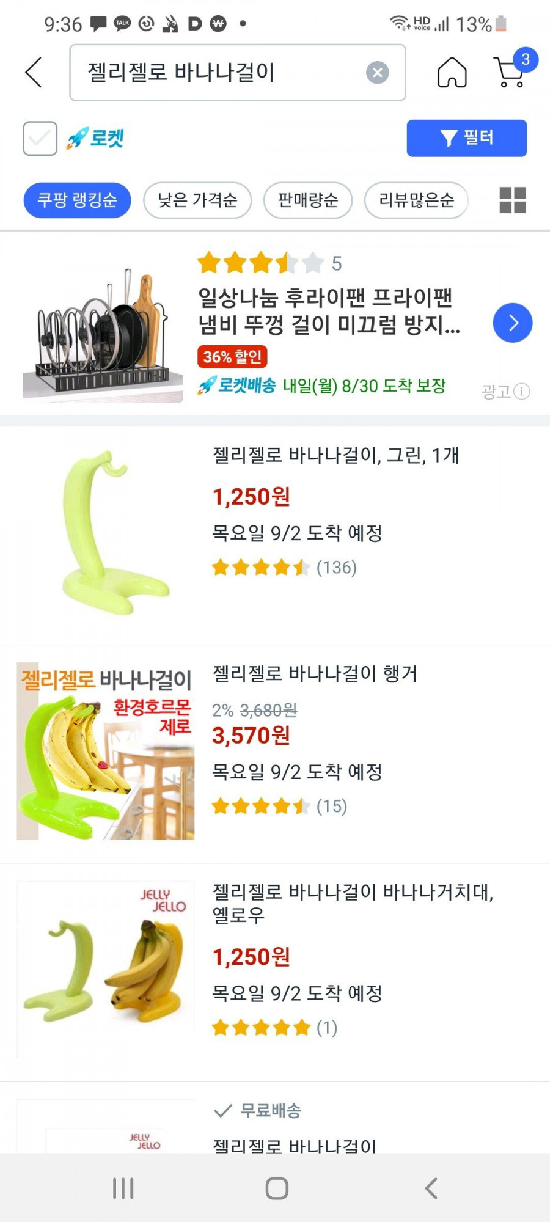Open Android recent apps button
The width and height of the screenshot is (550, 1222).
coord(123,1188)
